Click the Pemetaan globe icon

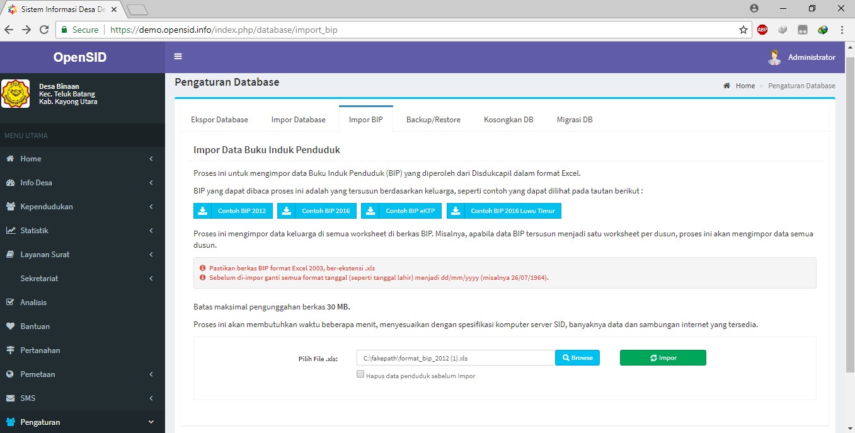pyautogui.click(x=10, y=374)
